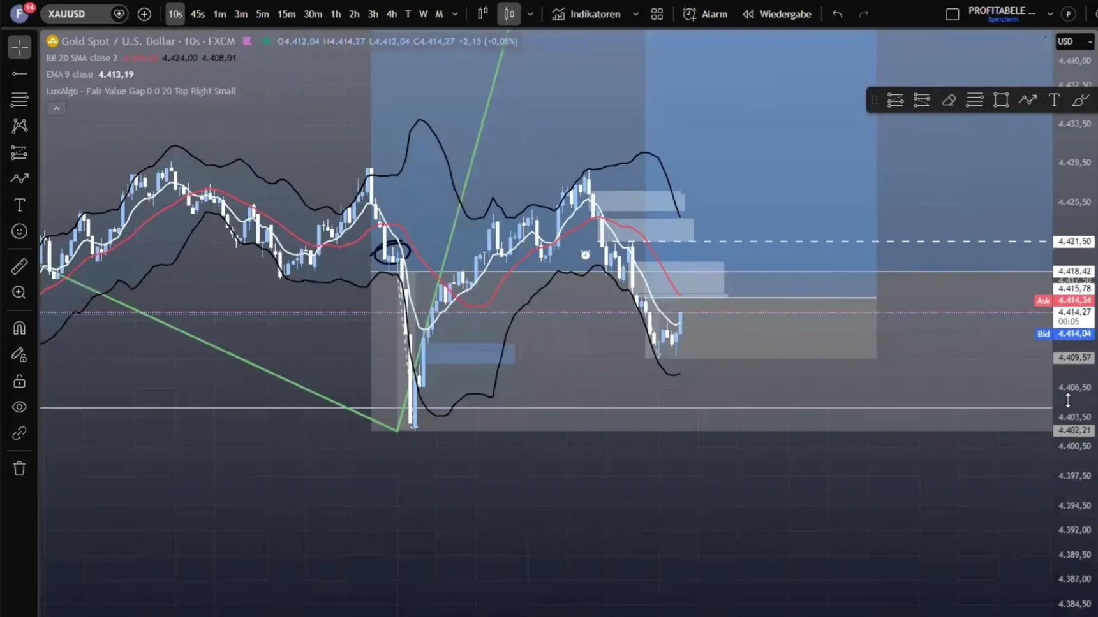Click the red Ask price label 4.414,34
The height and width of the screenshot is (617, 1098).
[1064, 300]
